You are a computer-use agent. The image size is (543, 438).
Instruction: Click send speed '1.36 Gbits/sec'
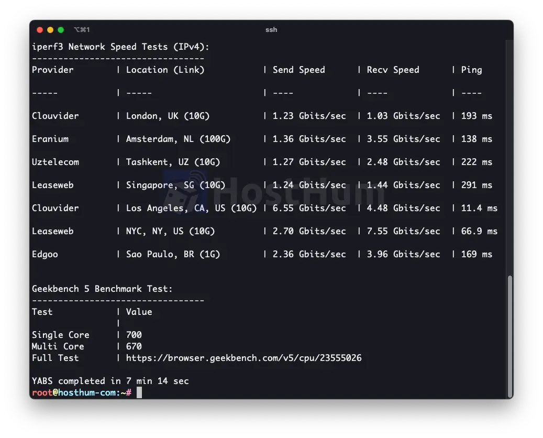coord(309,139)
